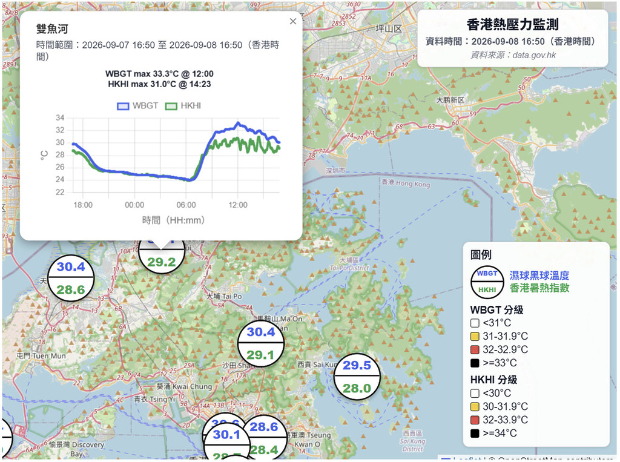620x462 pixels.
Task: Click the red 32-33.9°C HKHI swatch
Action: coord(475,420)
